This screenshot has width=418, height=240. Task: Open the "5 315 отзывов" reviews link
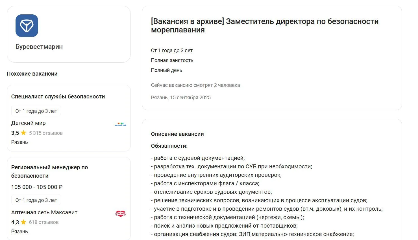point(45,133)
